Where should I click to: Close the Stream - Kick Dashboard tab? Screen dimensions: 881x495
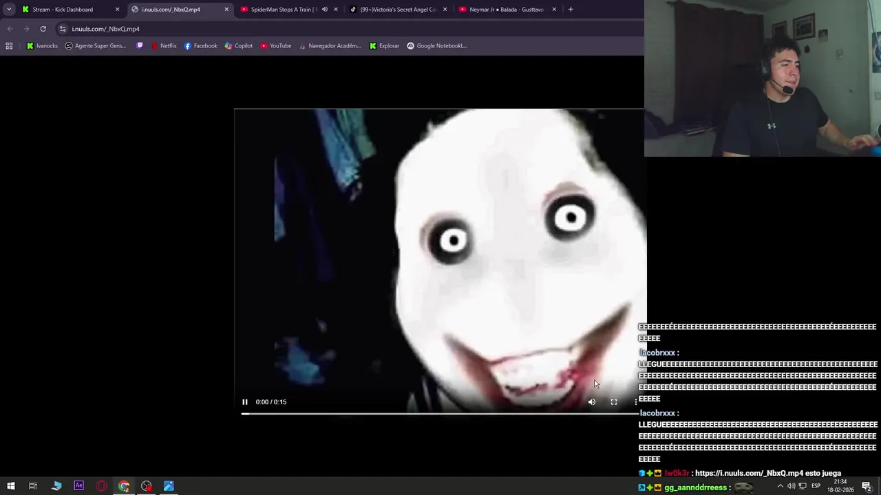[117, 10]
